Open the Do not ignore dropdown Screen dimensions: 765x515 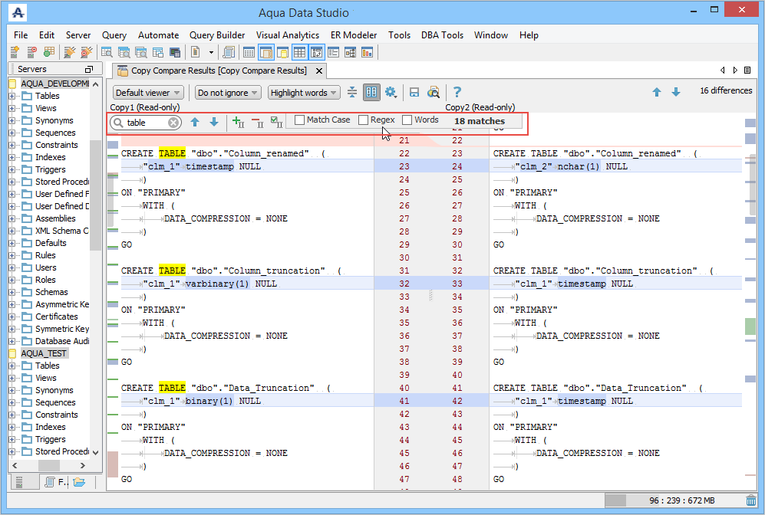click(x=227, y=93)
